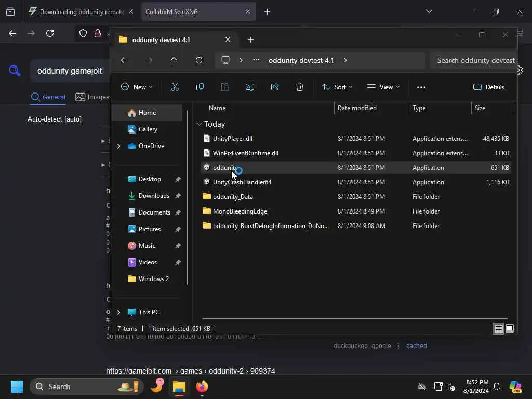
Task: Open the View dropdown menu
Action: [x=383, y=87]
